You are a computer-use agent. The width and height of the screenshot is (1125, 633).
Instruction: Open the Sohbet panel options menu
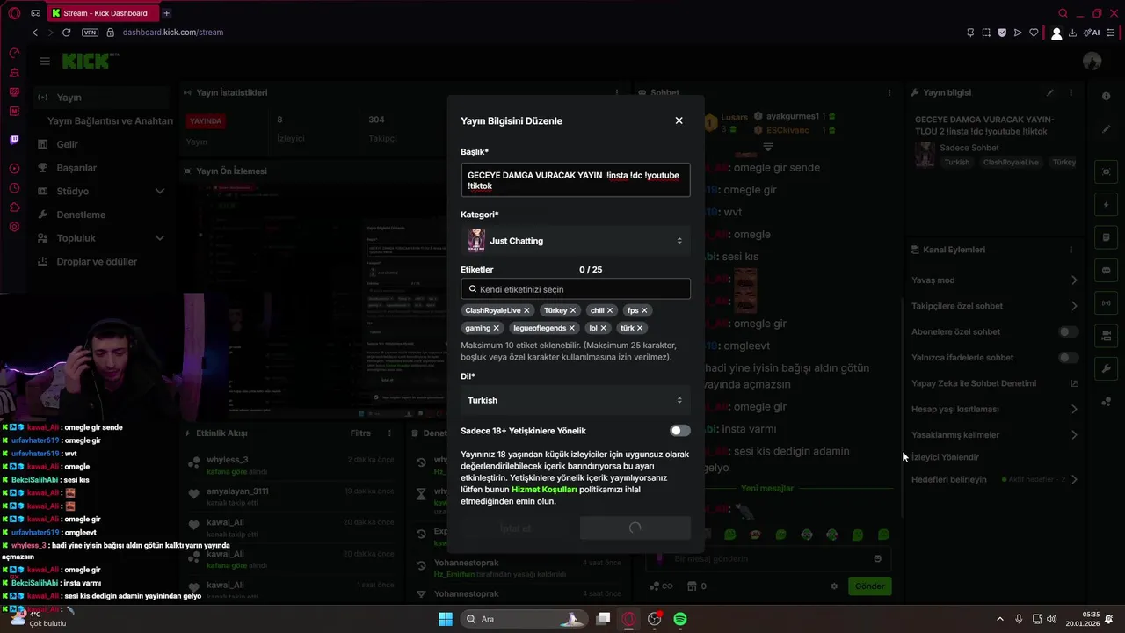889,92
